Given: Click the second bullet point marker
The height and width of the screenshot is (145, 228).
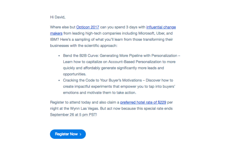Looking at the screenshot, I should coord(59,80).
